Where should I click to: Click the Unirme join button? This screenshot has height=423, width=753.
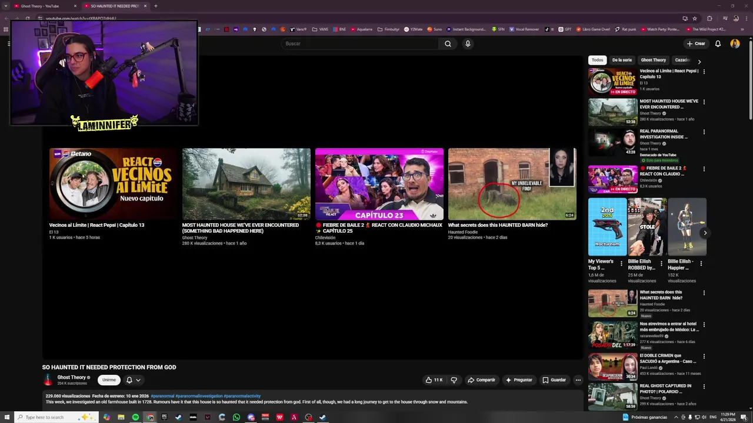coord(109,380)
